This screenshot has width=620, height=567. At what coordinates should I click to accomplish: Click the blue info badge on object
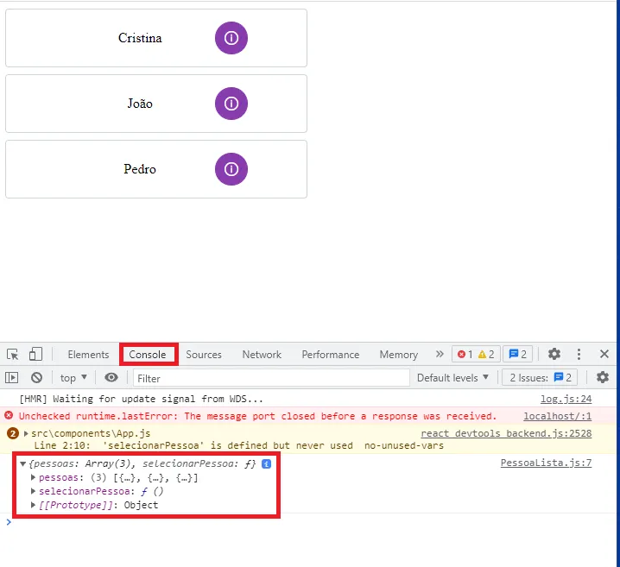tap(267, 464)
